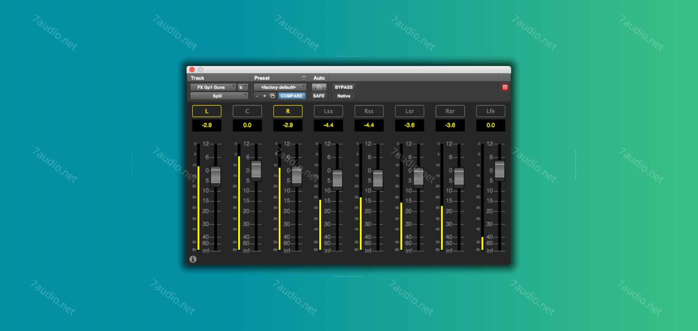Toggle the L channel button

pyautogui.click(x=207, y=111)
